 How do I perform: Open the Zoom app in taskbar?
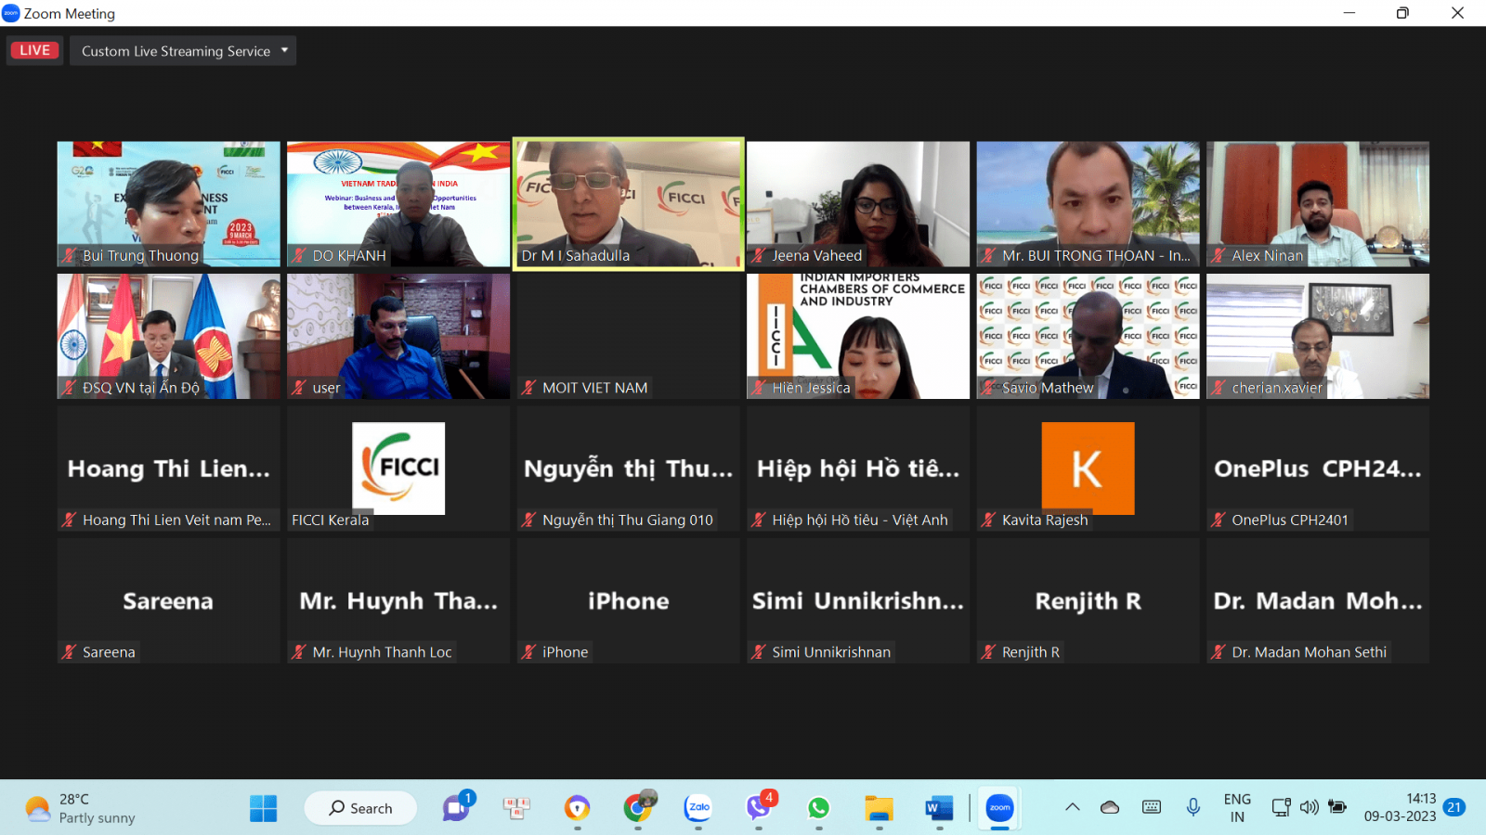pos(999,808)
